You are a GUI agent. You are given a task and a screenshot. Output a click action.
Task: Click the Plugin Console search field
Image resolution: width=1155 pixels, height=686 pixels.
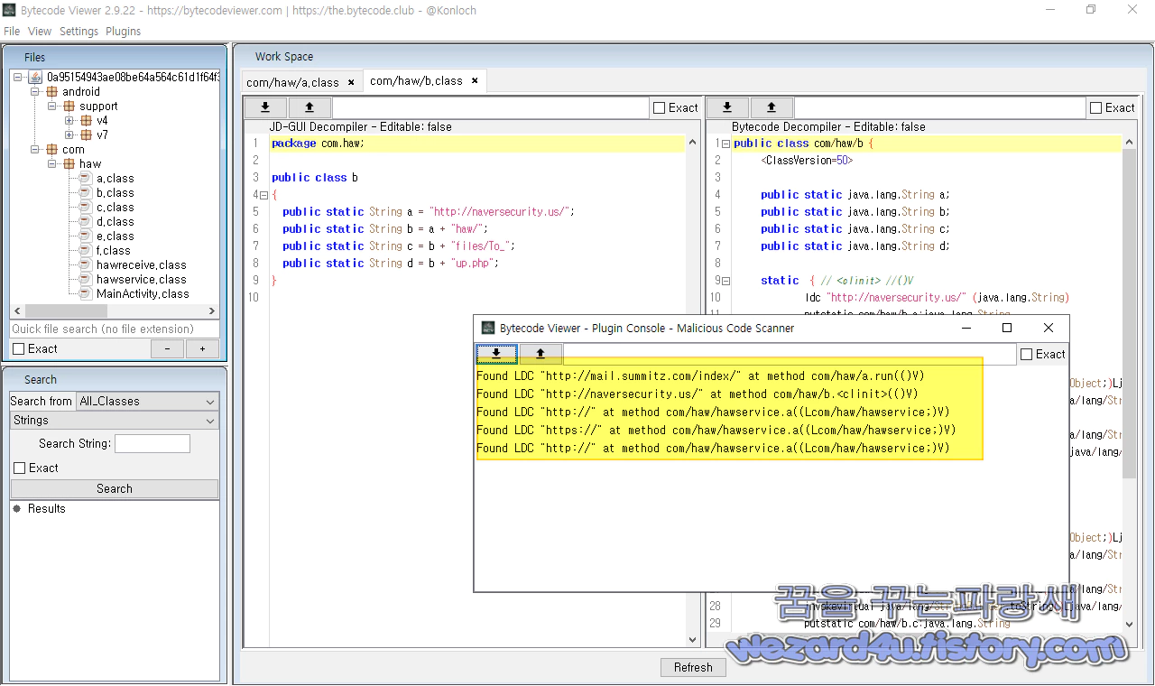pyautogui.click(x=790, y=354)
